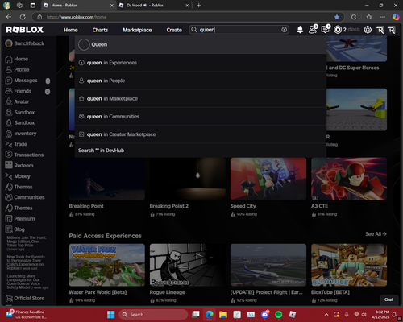Open the notifications bell icon
403x322 pixels.
(300, 30)
